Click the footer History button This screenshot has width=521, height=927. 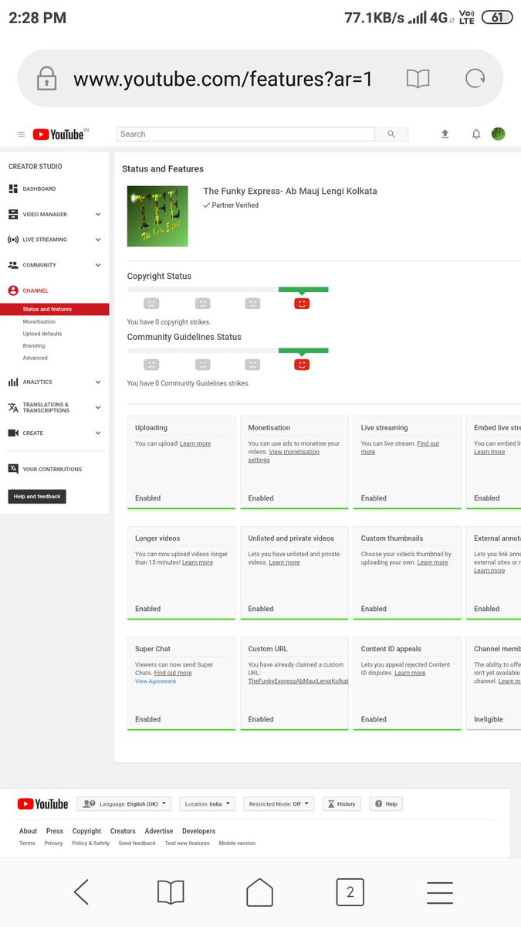341,804
